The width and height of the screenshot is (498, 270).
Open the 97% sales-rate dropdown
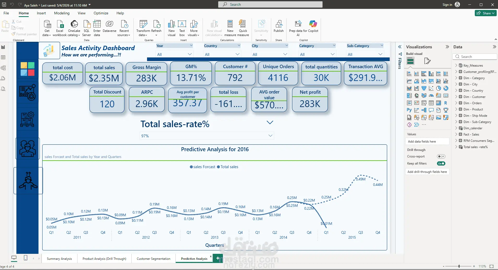click(270, 136)
